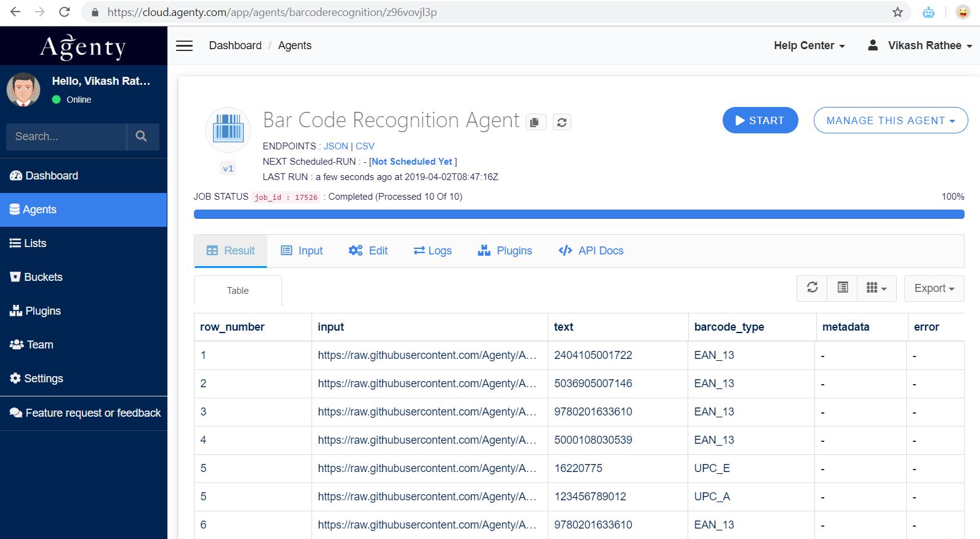
Task: Open the Plugins tab of the agent
Action: click(x=505, y=251)
